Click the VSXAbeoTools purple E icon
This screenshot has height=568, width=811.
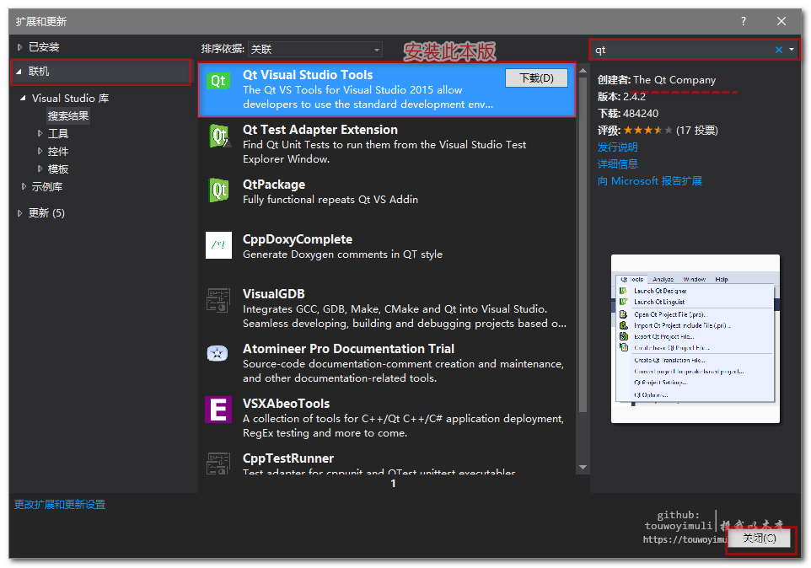point(218,410)
